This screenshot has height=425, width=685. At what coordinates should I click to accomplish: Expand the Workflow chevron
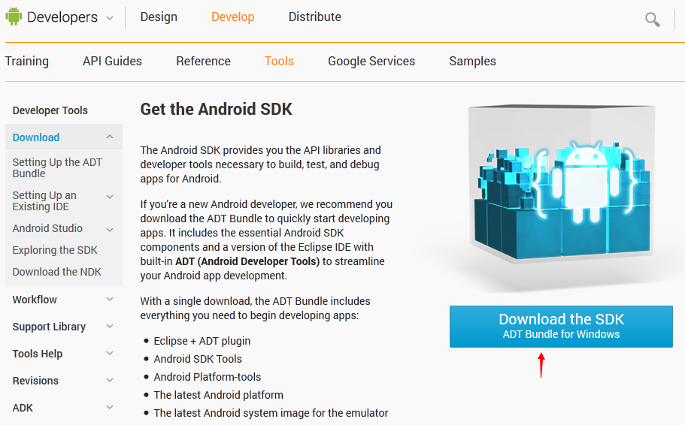click(110, 300)
